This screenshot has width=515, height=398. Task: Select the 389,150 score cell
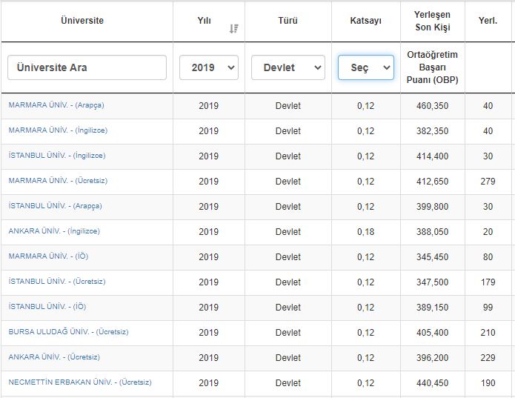pos(432,308)
